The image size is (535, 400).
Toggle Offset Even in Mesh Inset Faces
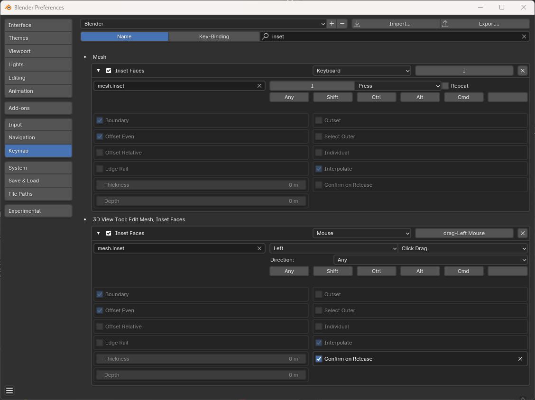pos(100,136)
